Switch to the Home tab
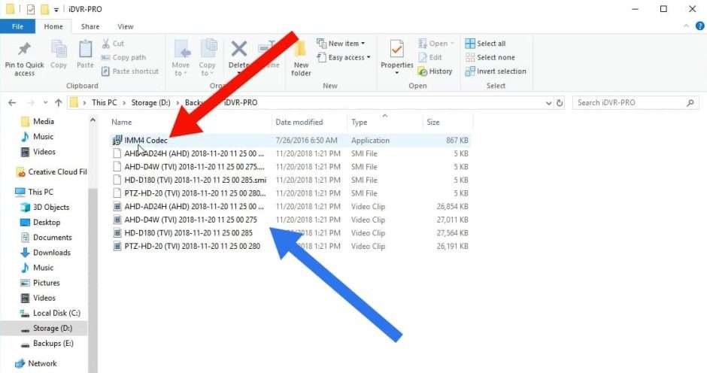This screenshot has height=373, width=707. (53, 26)
